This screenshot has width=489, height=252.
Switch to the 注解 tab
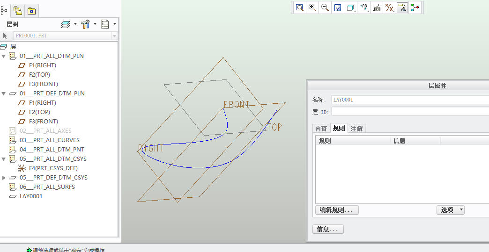pos(356,129)
